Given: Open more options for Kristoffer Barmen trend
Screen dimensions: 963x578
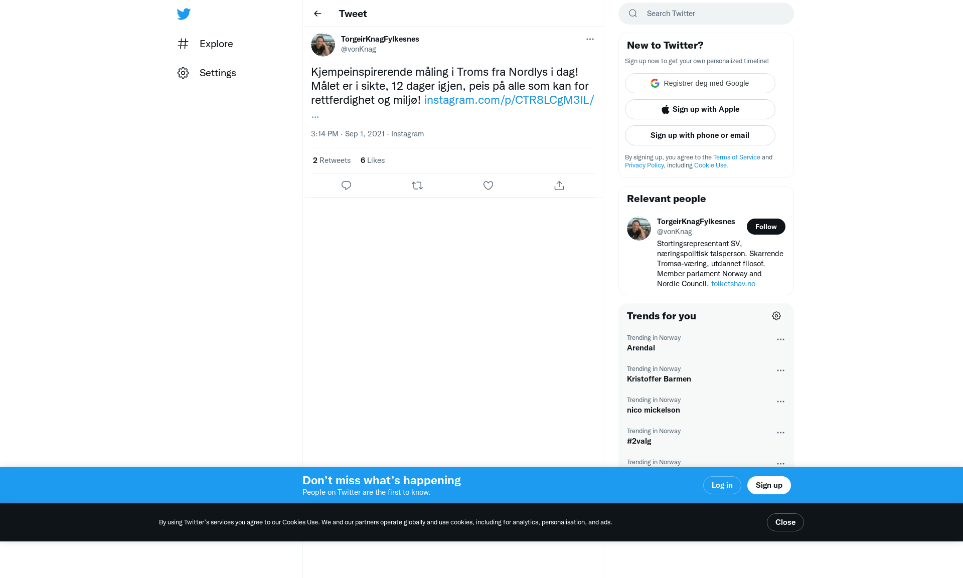Looking at the screenshot, I should point(780,370).
